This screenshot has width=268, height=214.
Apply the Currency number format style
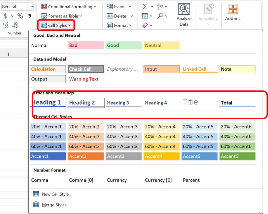point(124,180)
